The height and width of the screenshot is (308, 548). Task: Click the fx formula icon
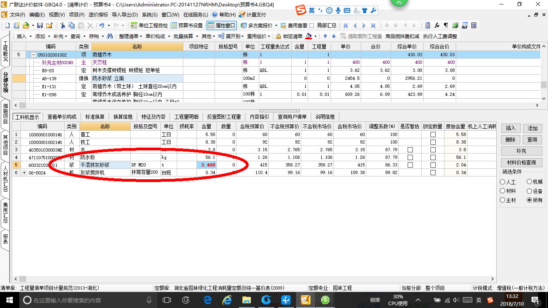tap(437, 25)
